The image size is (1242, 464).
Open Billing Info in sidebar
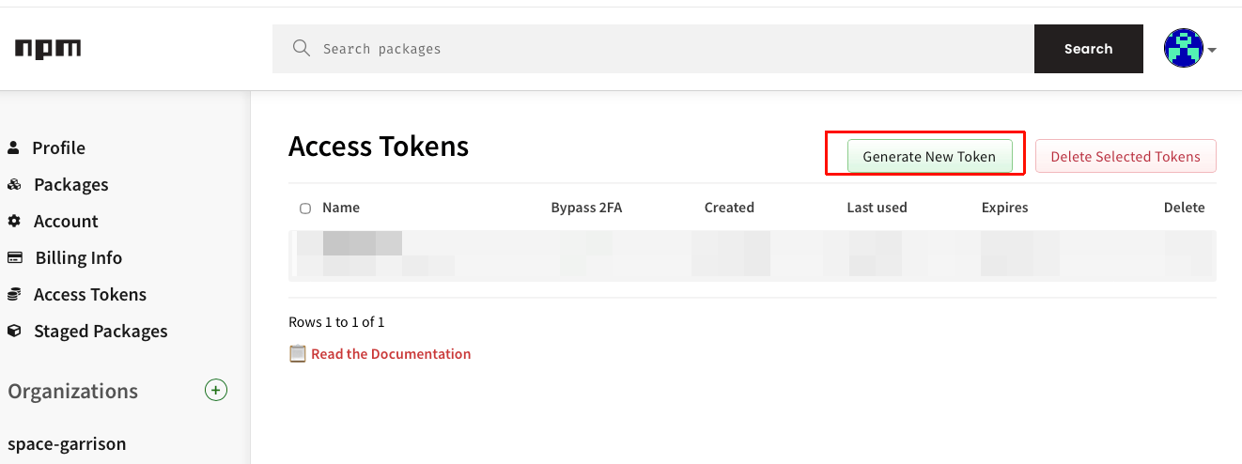click(79, 257)
